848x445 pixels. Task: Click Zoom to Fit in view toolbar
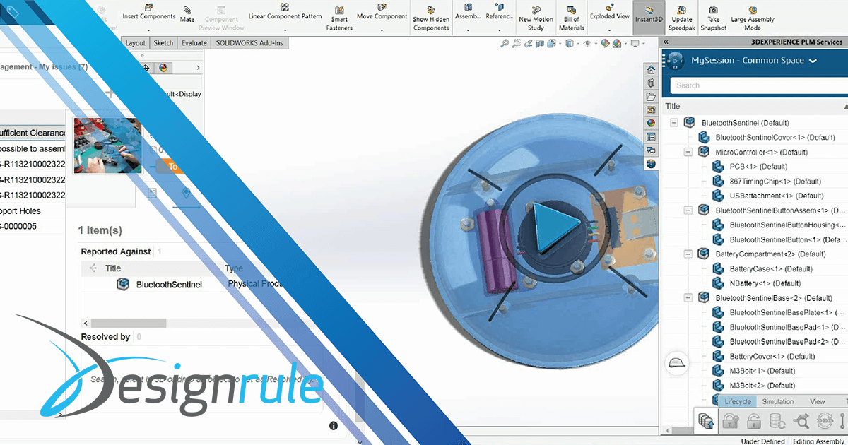coord(505,44)
